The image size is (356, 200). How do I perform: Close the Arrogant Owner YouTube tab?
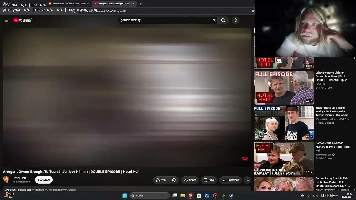point(134,4)
